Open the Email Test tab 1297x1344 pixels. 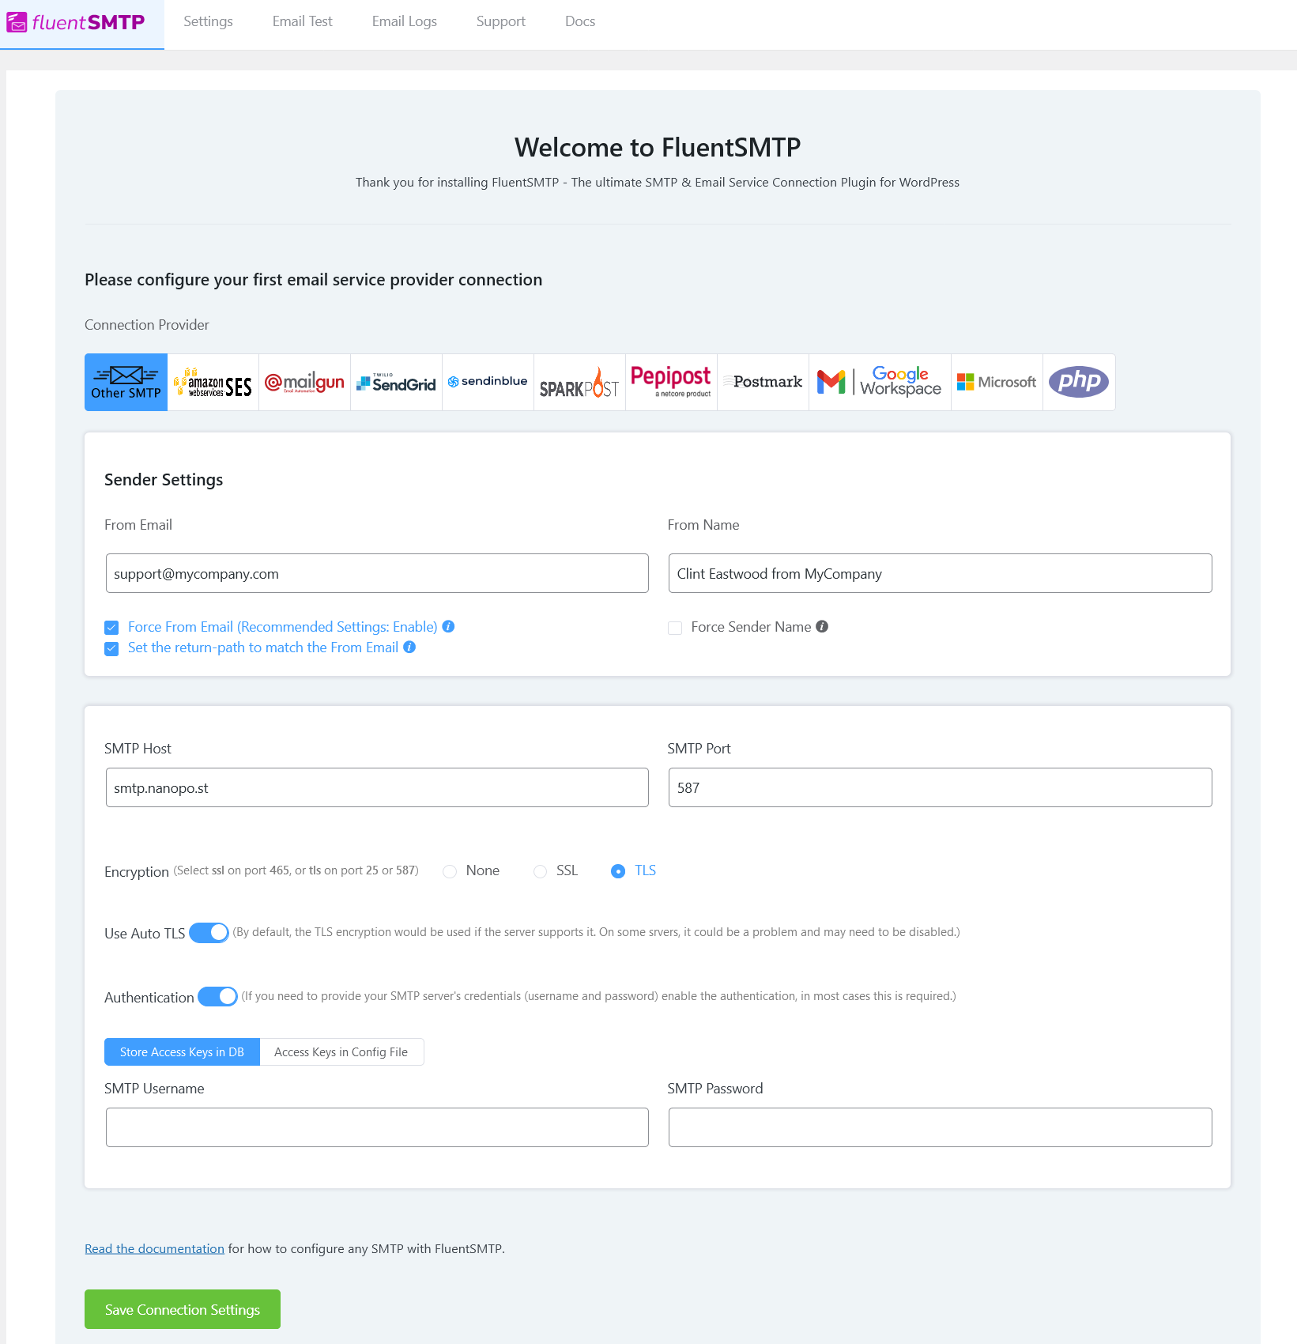coord(302,21)
